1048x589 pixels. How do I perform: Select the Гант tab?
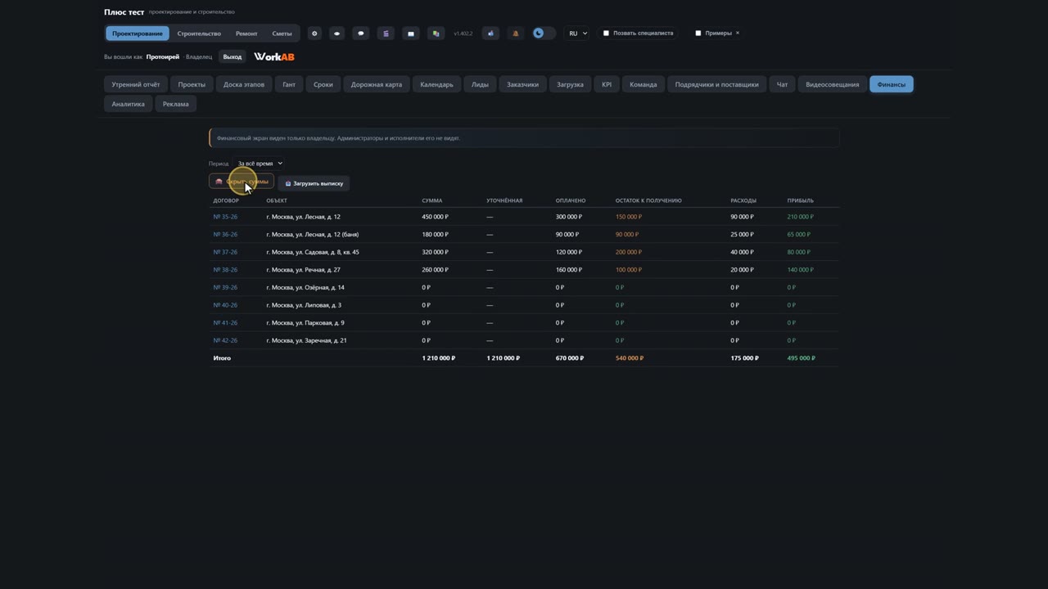pos(289,84)
